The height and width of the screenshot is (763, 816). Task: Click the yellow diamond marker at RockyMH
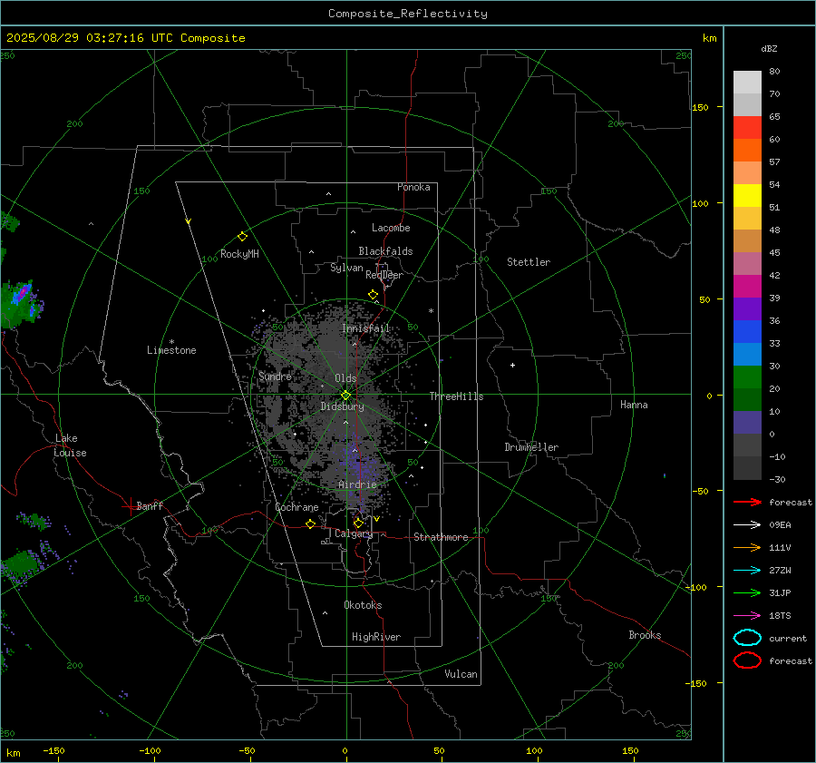coord(242,237)
